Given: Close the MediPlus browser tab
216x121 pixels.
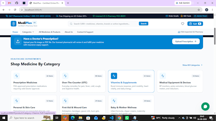Looking at the screenshot, I should [62, 3].
